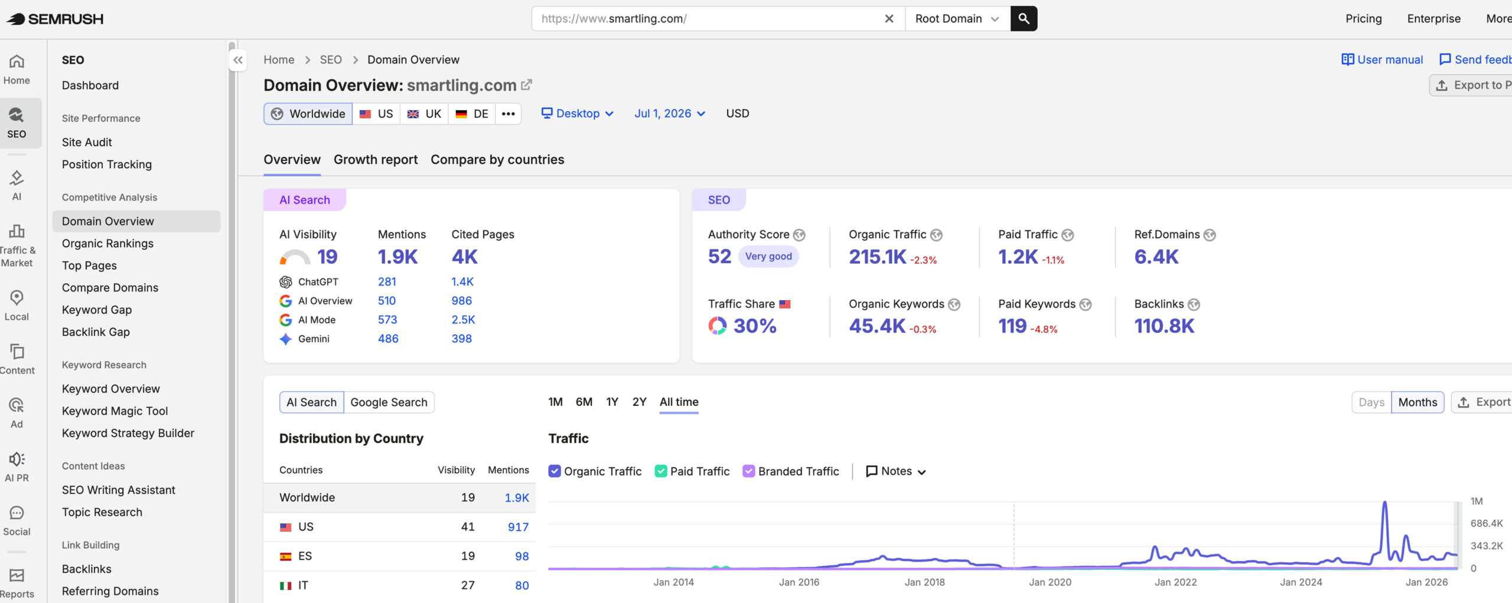Open the Local pin icon

click(x=17, y=297)
